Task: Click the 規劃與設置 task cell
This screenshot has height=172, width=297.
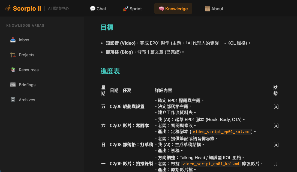Action: 134,107
